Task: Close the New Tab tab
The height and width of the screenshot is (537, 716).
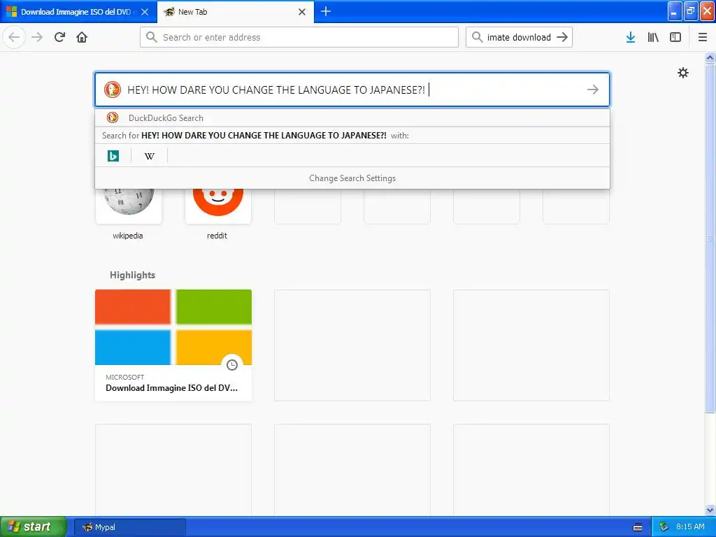Action: [x=302, y=12]
